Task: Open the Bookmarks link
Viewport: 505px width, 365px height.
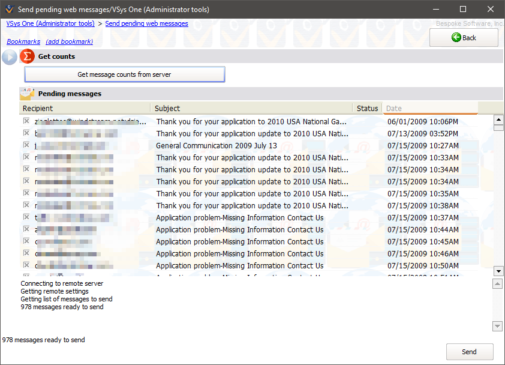Action: coord(23,41)
